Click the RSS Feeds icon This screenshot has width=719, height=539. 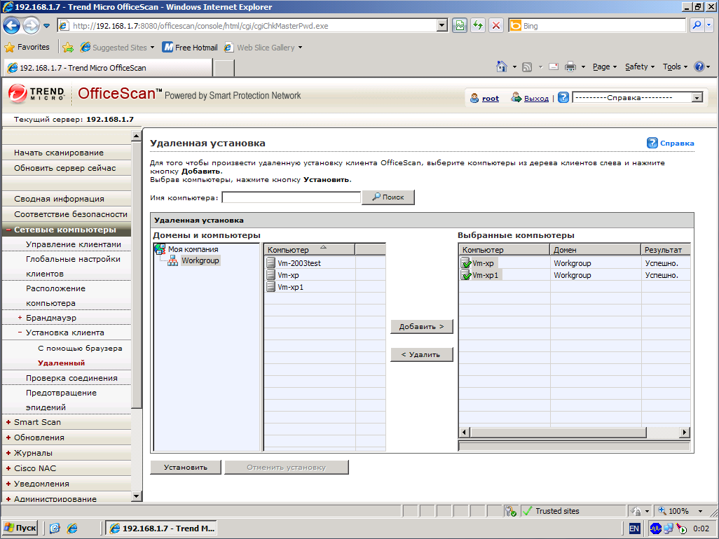point(527,67)
